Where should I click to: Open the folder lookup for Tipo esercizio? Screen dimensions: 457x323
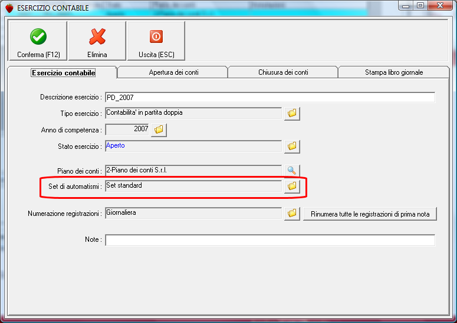pos(292,113)
